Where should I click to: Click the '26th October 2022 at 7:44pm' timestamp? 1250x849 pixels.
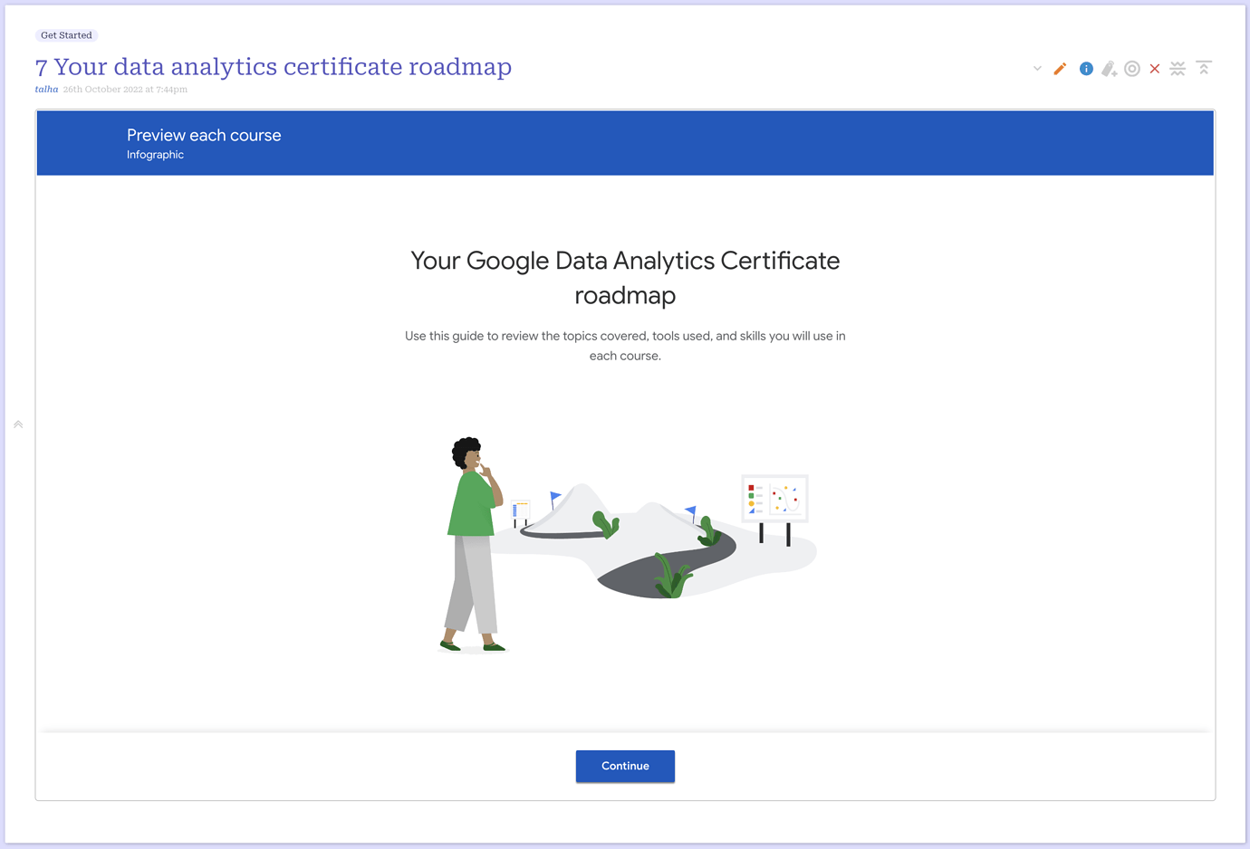click(x=125, y=90)
